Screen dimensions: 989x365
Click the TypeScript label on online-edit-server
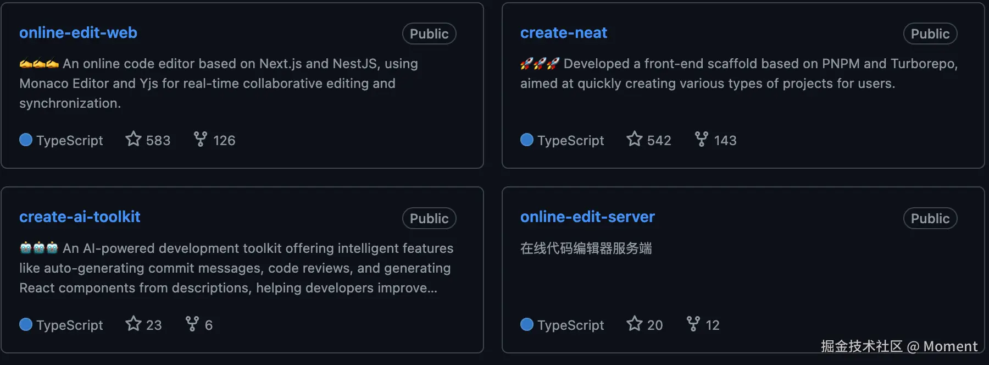click(x=571, y=325)
